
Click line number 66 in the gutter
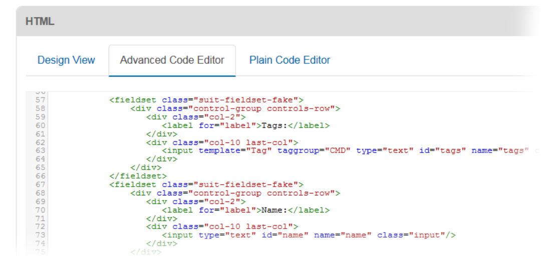click(x=40, y=176)
